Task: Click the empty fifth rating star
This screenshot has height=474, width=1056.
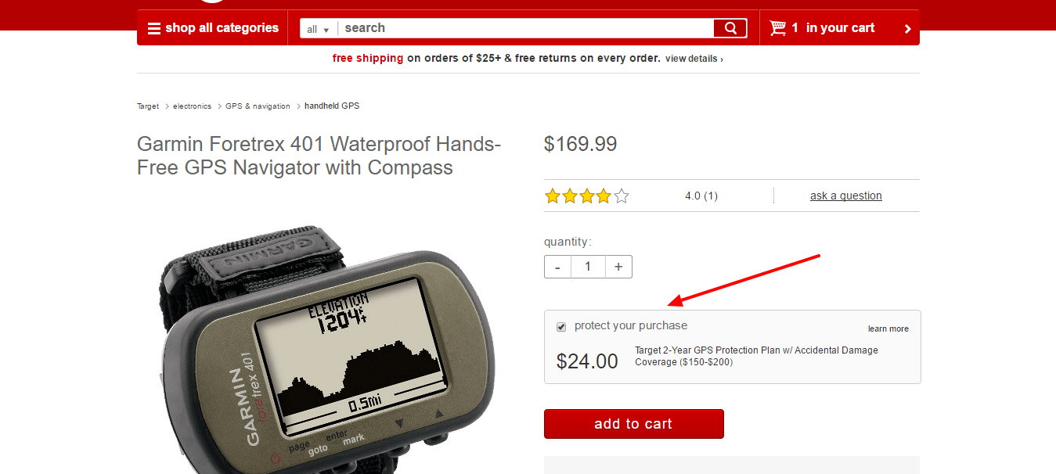Action: click(x=622, y=196)
